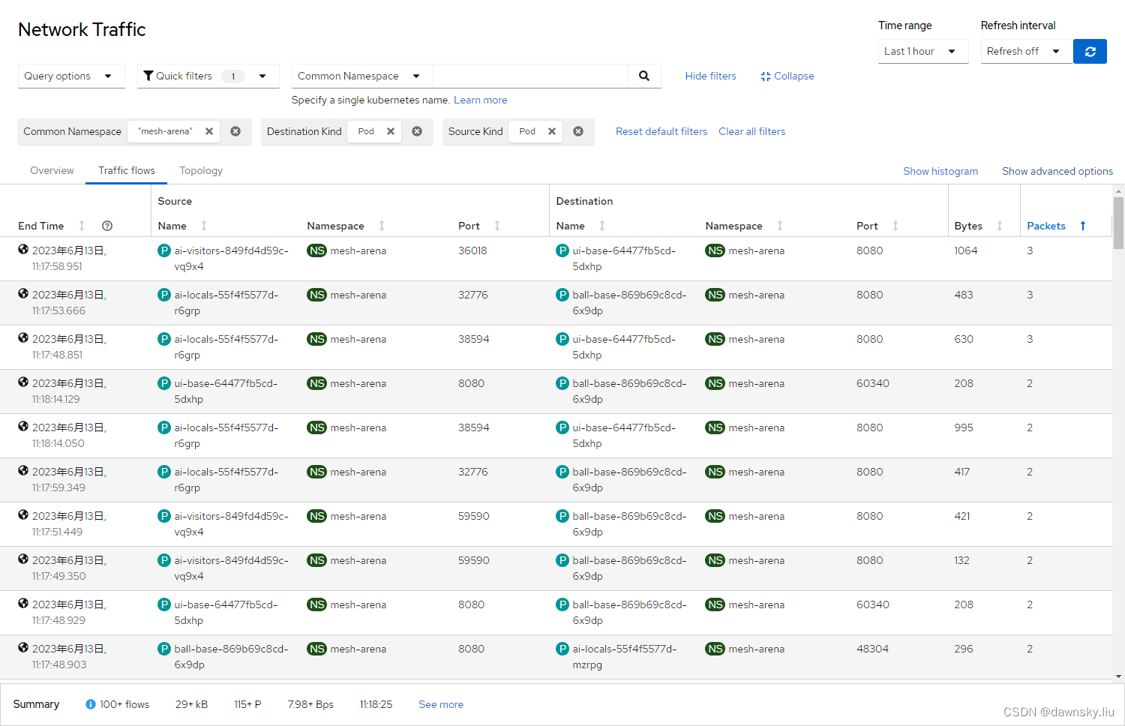Click the 7.98+ Bps summary value

coord(310,704)
